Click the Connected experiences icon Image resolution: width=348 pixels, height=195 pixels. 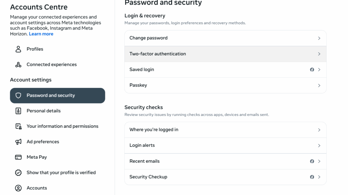(x=18, y=64)
